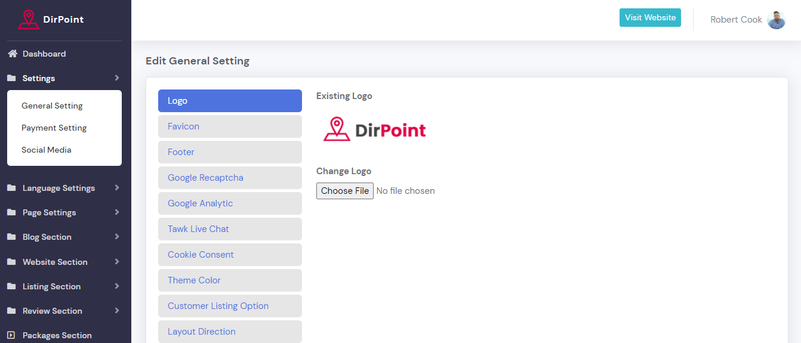Click the Visit Website button
The image size is (801, 343).
click(x=650, y=18)
